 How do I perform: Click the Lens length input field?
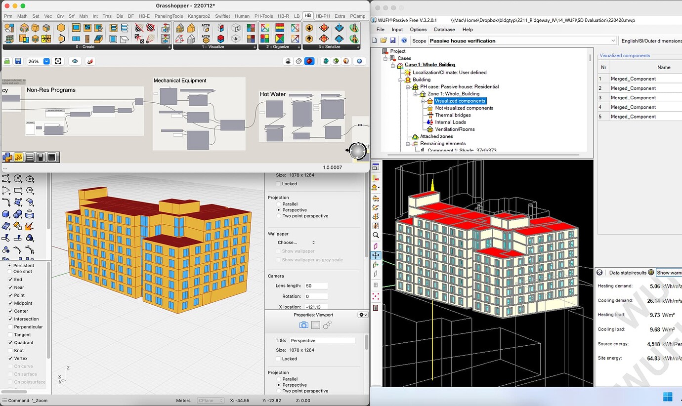[x=315, y=286]
